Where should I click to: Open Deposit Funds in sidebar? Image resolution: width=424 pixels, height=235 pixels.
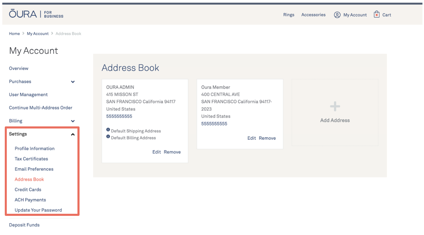(24, 225)
